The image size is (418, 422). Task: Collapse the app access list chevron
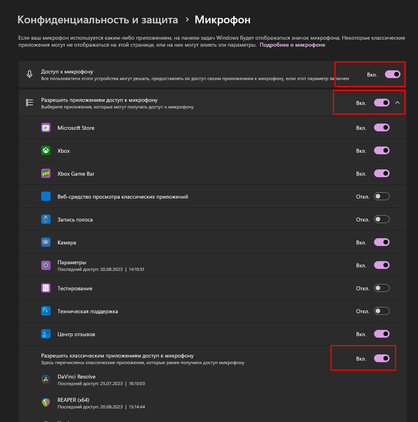(x=397, y=103)
